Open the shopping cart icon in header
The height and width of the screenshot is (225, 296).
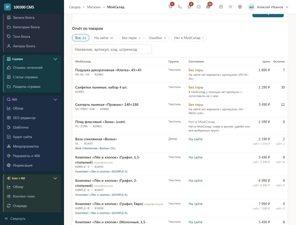pos(170,7)
